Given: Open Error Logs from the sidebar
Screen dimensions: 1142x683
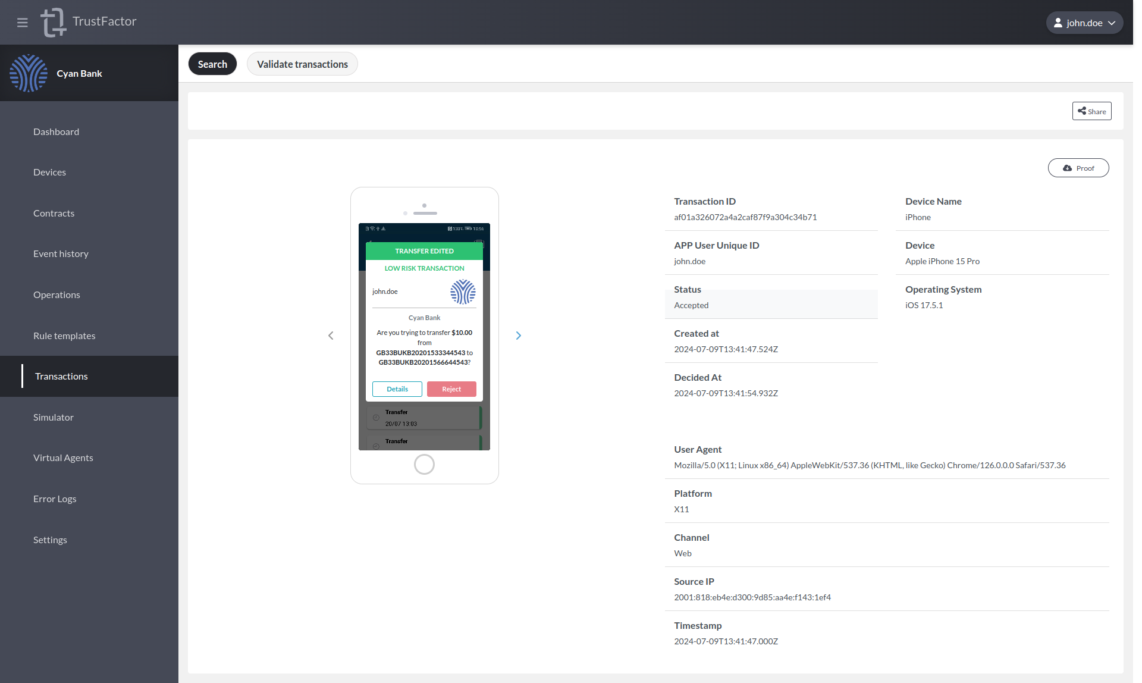Looking at the screenshot, I should [55, 499].
